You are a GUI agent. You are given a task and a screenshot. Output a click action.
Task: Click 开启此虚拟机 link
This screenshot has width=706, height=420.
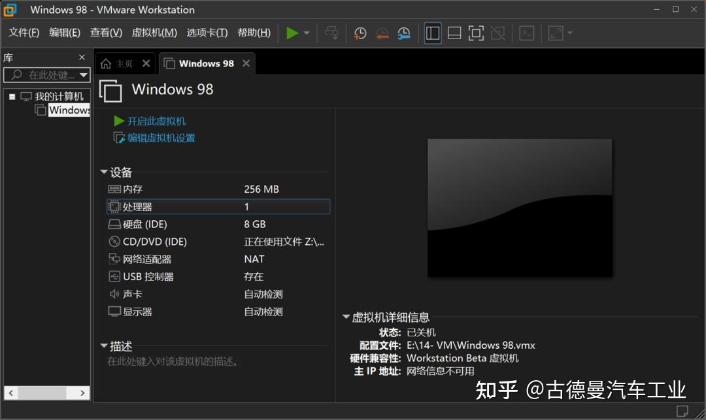(156, 120)
